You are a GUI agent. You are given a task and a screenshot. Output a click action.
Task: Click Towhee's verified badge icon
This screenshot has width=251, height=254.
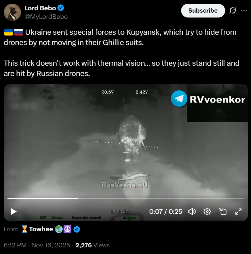point(77,229)
